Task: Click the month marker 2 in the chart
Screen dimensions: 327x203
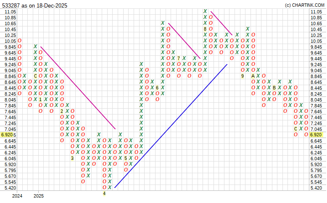Action: (x=62, y=111)
